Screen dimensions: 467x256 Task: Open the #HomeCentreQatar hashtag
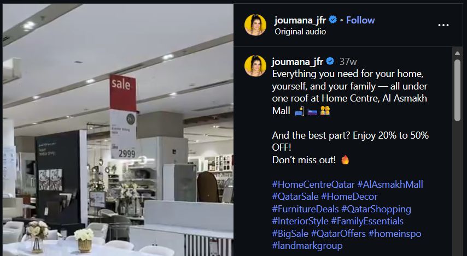tap(313, 184)
